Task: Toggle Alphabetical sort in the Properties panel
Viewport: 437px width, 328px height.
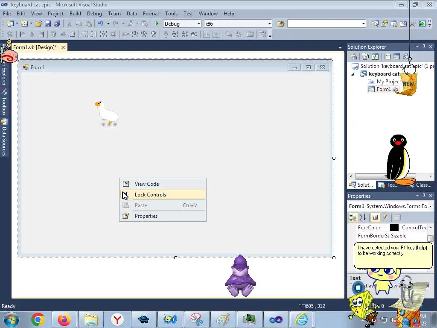Action: point(362,217)
